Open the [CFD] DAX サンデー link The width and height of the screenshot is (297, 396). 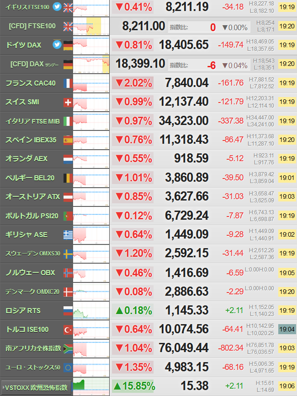pyautogui.click(x=34, y=64)
